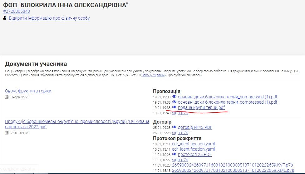Click the person icon near physical person link
The height and width of the screenshot is (174, 305).
pyautogui.click(x=5, y=18)
